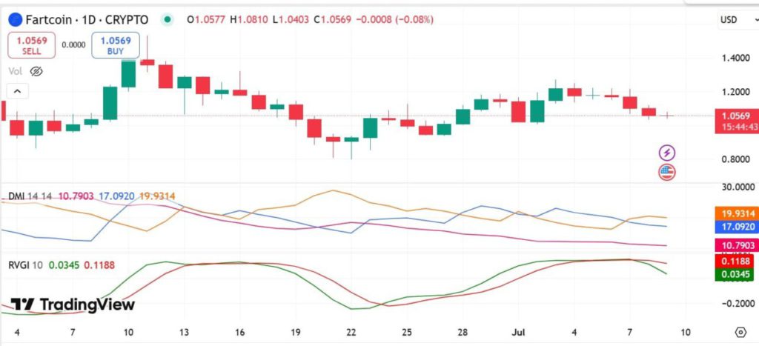The image size is (759, 346).
Task: Click the red SELL 1.0569 button
Action: [31, 45]
